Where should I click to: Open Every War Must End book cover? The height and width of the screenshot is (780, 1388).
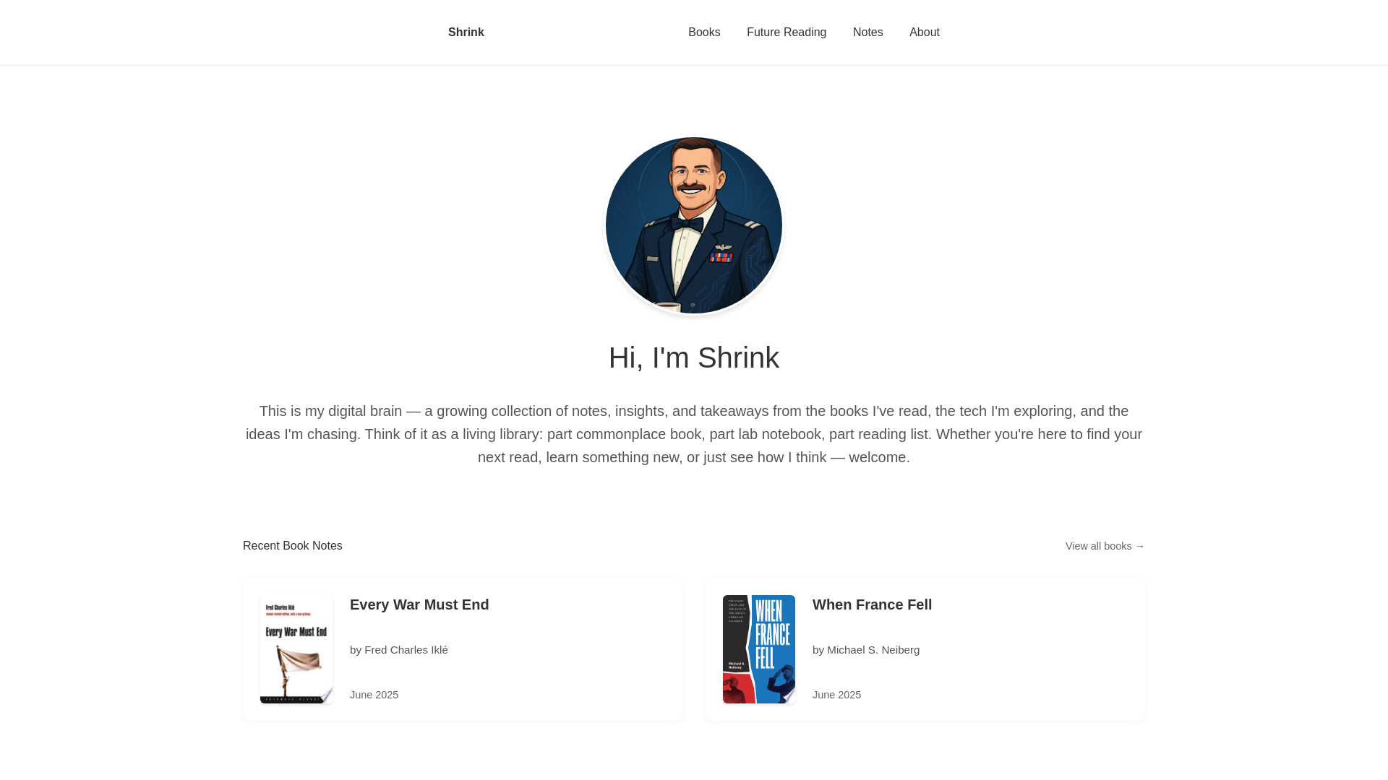pos(296,649)
